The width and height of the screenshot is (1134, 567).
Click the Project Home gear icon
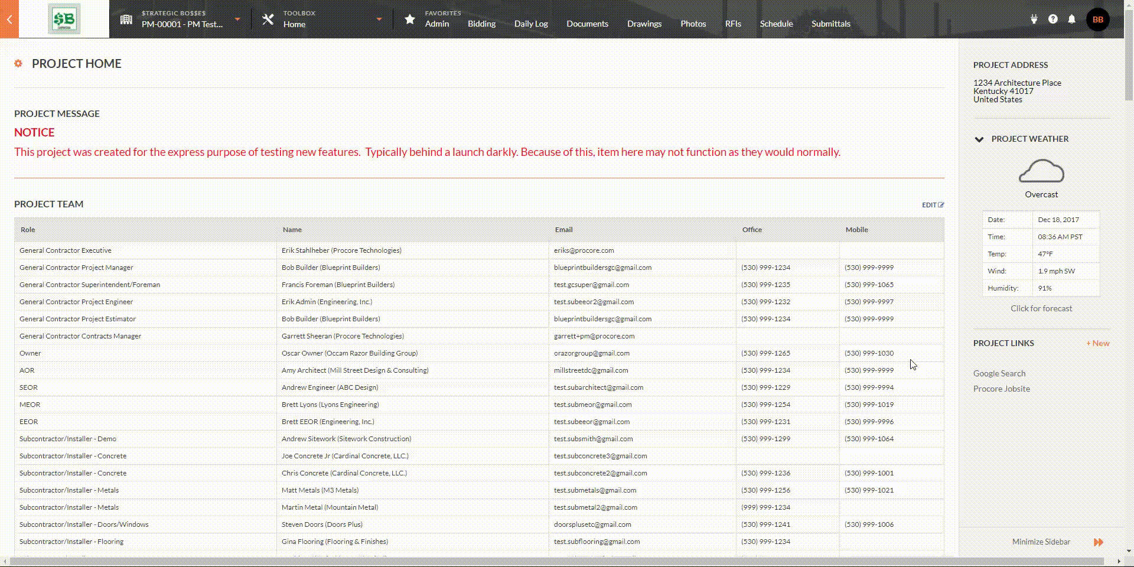coord(18,63)
